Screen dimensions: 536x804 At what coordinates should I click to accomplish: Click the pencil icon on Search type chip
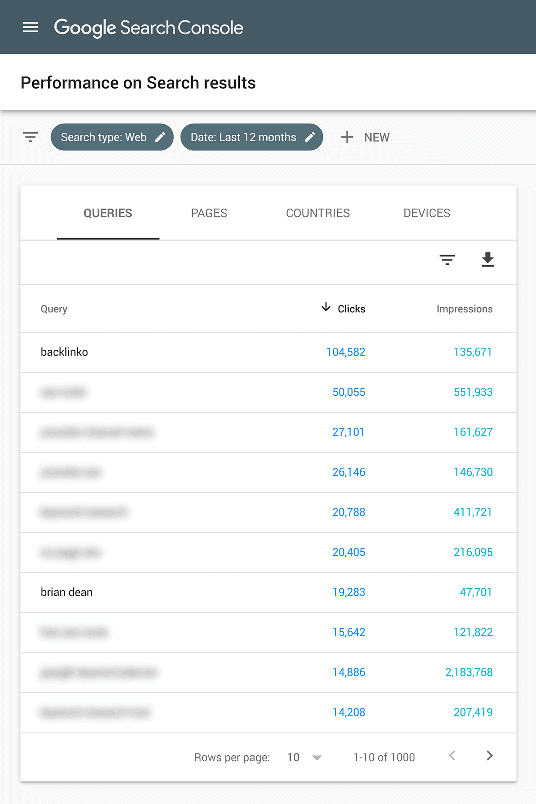pos(160,137)
